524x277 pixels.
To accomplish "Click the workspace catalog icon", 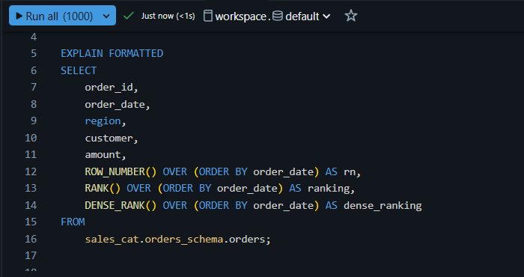I will click(x=208, y=16).
